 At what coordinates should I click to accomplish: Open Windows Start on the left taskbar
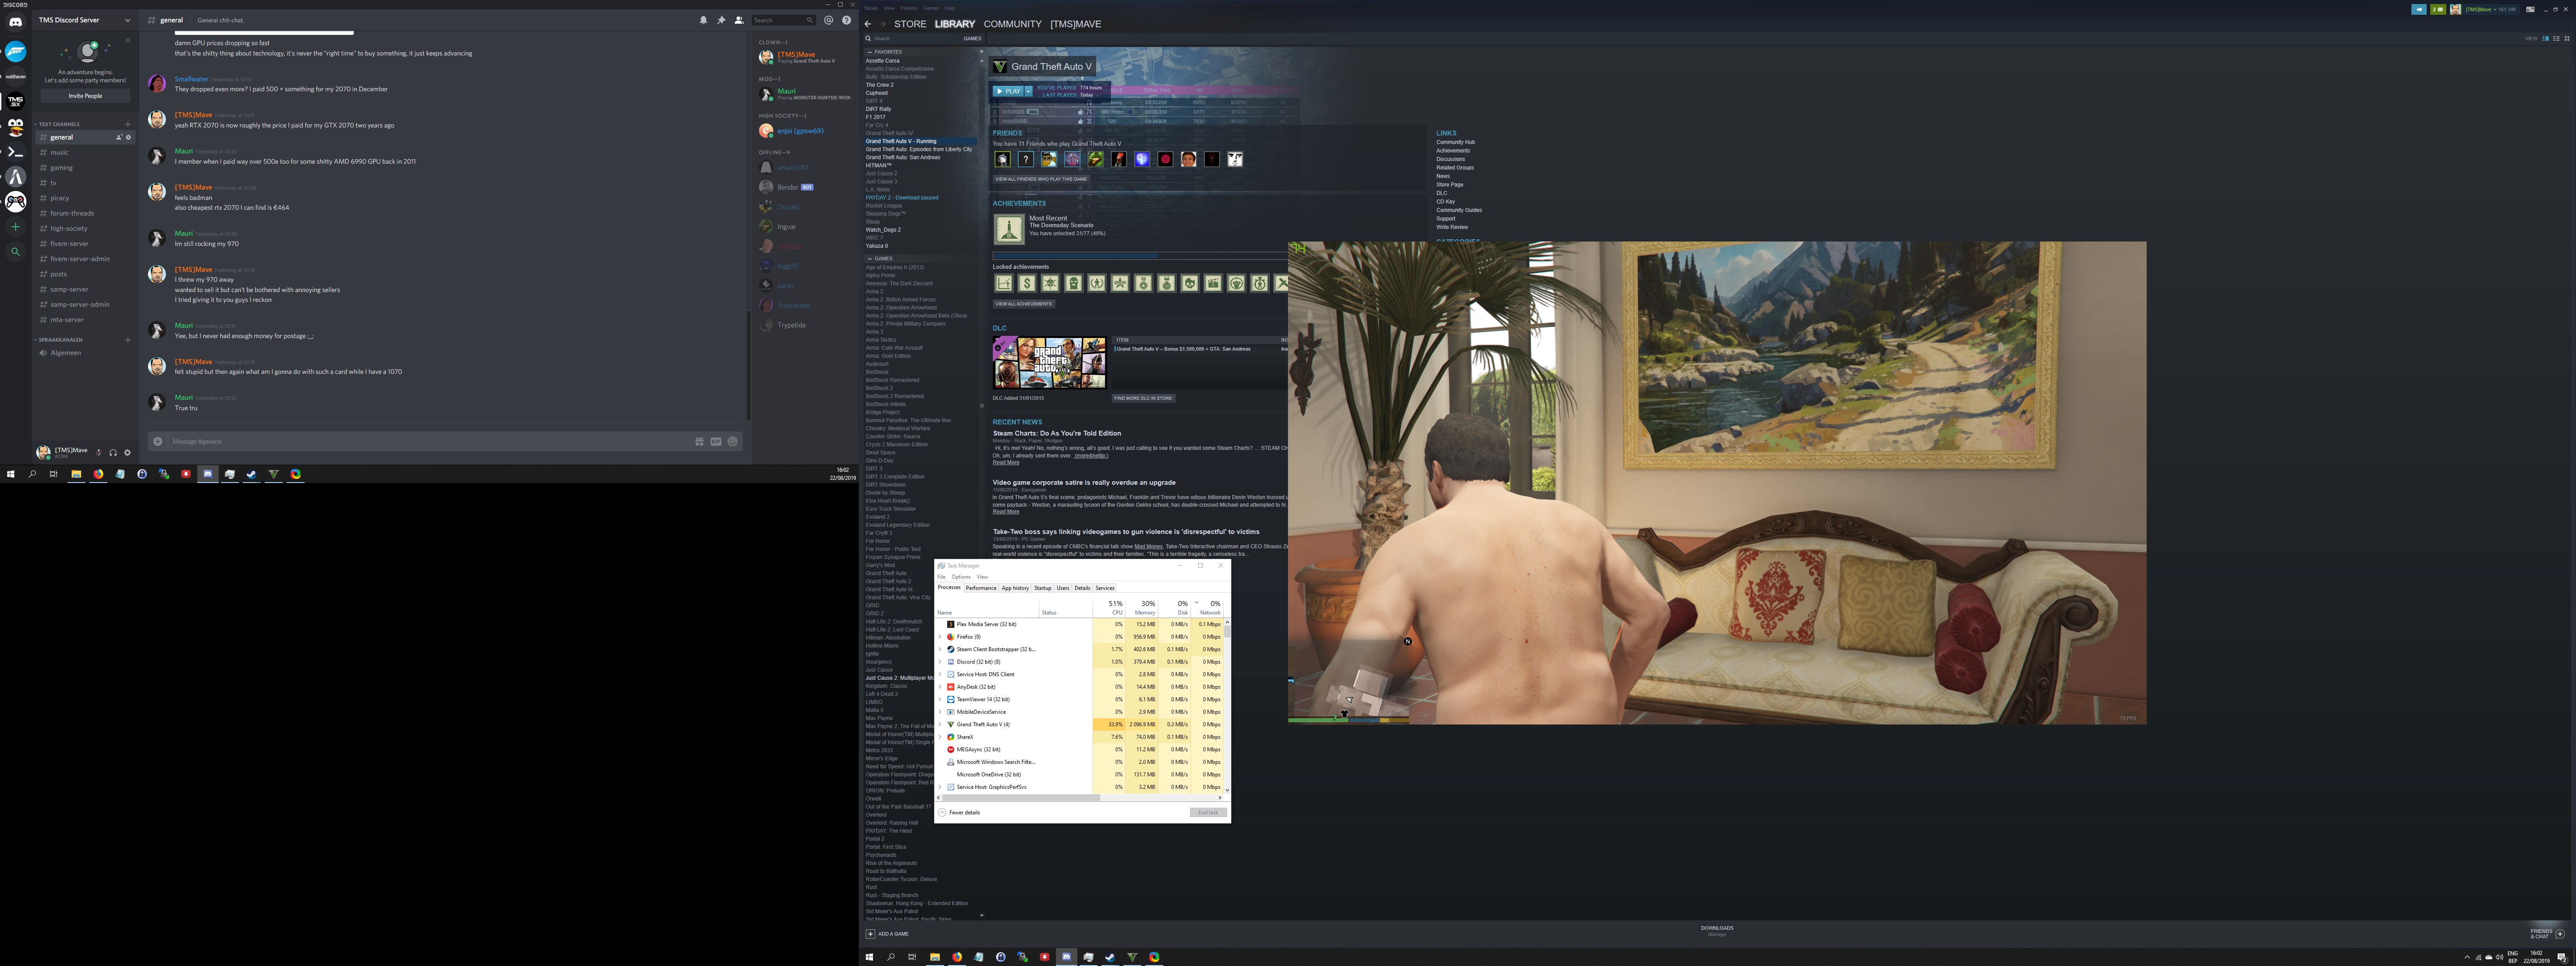coord(11,474)
